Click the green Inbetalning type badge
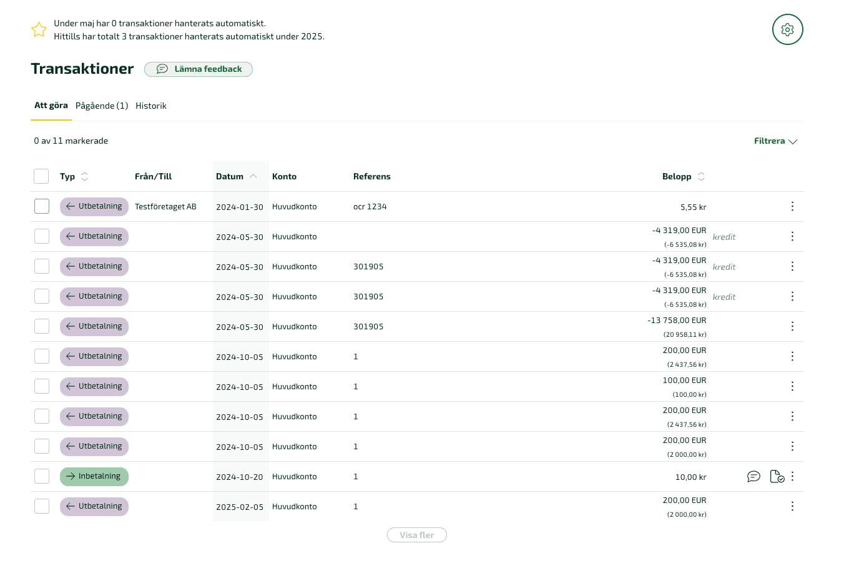Screen dimensions: 849x568 tap(94, 476)
